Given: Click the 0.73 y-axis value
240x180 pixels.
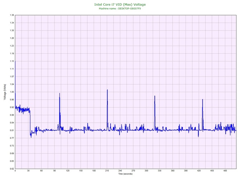Looking at the screenshot, I should (x=12, y=146).
